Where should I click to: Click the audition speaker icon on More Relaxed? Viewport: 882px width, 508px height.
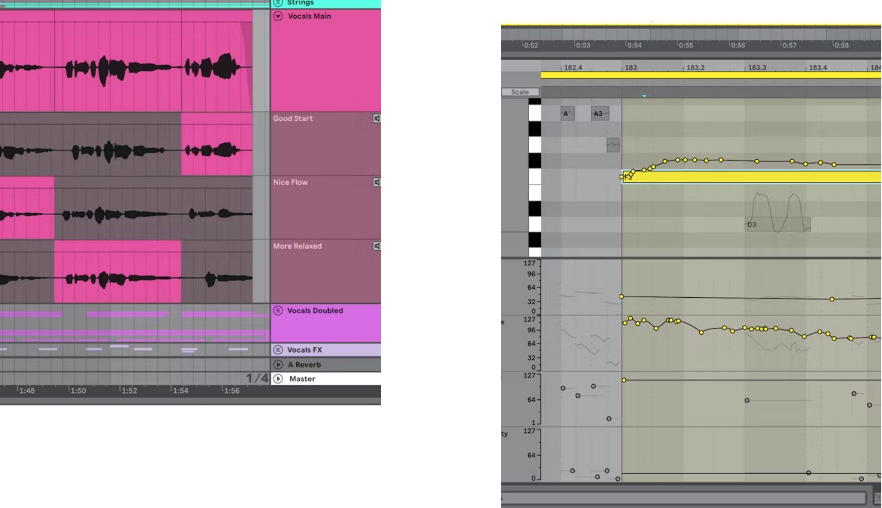(377, 246)
